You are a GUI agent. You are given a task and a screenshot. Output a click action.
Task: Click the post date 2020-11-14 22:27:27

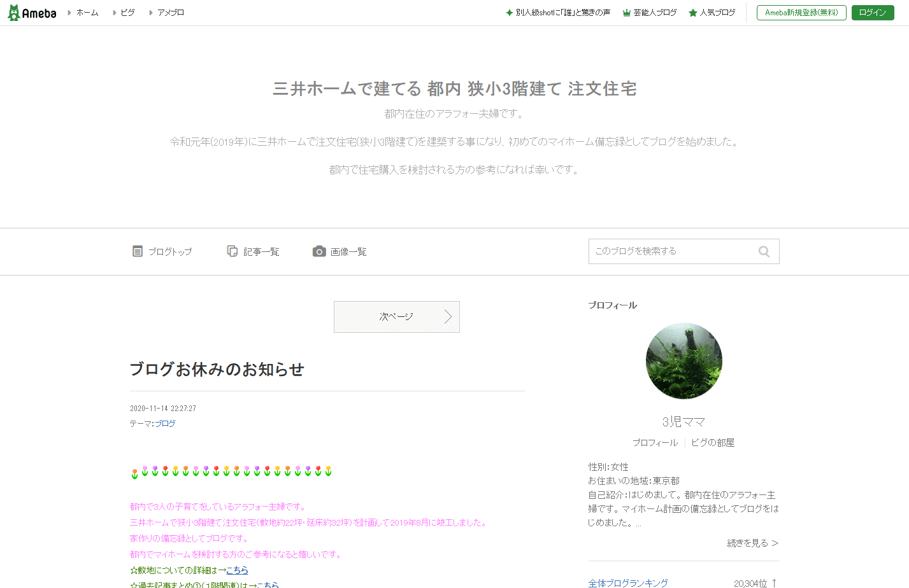(x=163, y=409)
